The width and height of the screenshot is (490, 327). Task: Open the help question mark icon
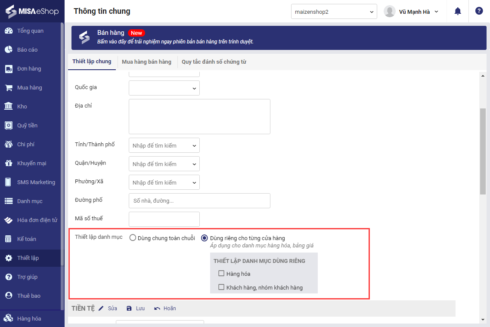479,11
